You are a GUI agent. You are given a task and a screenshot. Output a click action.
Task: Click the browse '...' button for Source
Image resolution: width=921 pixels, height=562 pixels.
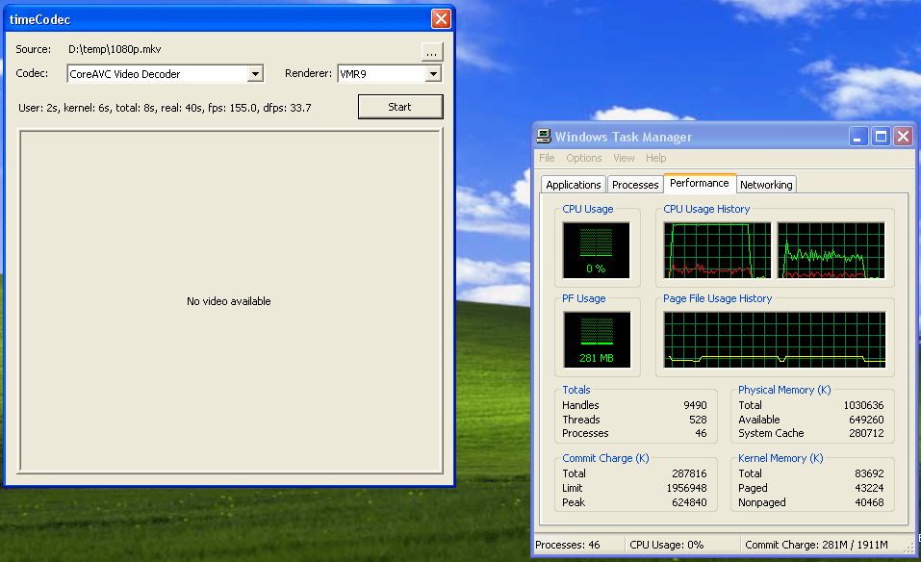click(x=432, y=52)
